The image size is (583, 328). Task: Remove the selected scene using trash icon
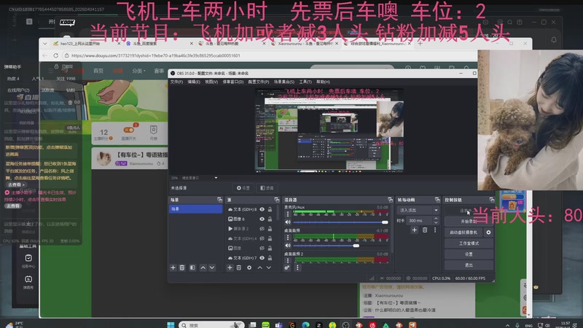click(182, 268)
